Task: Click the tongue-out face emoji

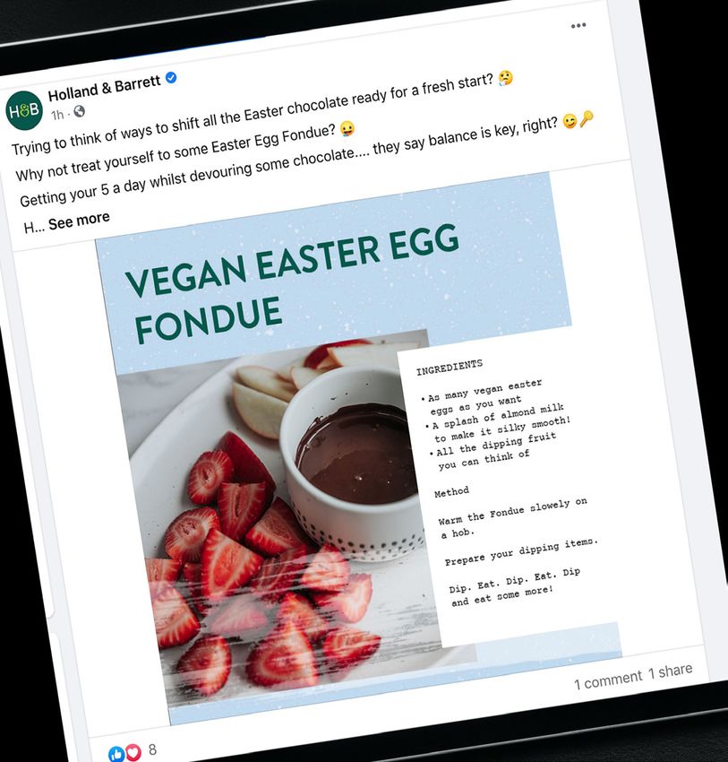Action: [x=347, y=129]
